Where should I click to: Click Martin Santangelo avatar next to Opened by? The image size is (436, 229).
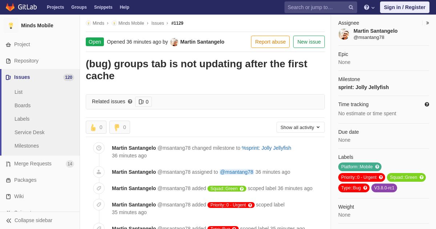point(174,42)
